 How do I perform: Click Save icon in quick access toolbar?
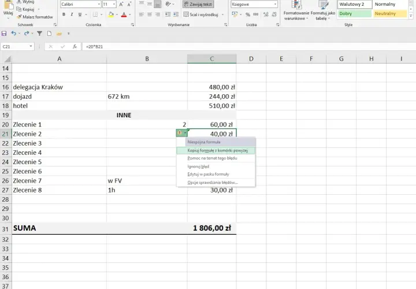[4, 34]
